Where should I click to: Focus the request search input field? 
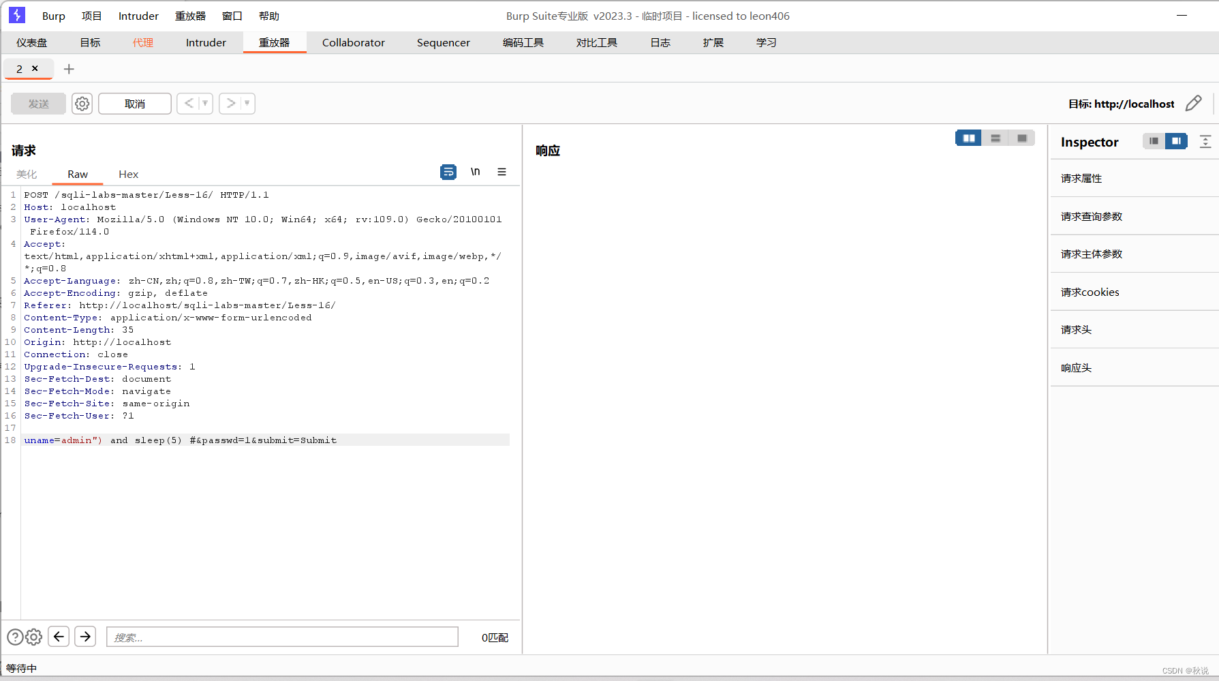(282, 637)
